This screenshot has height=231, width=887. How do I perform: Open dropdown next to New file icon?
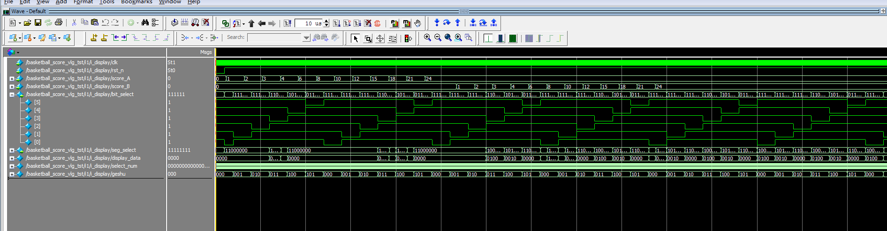click(19, 23)
